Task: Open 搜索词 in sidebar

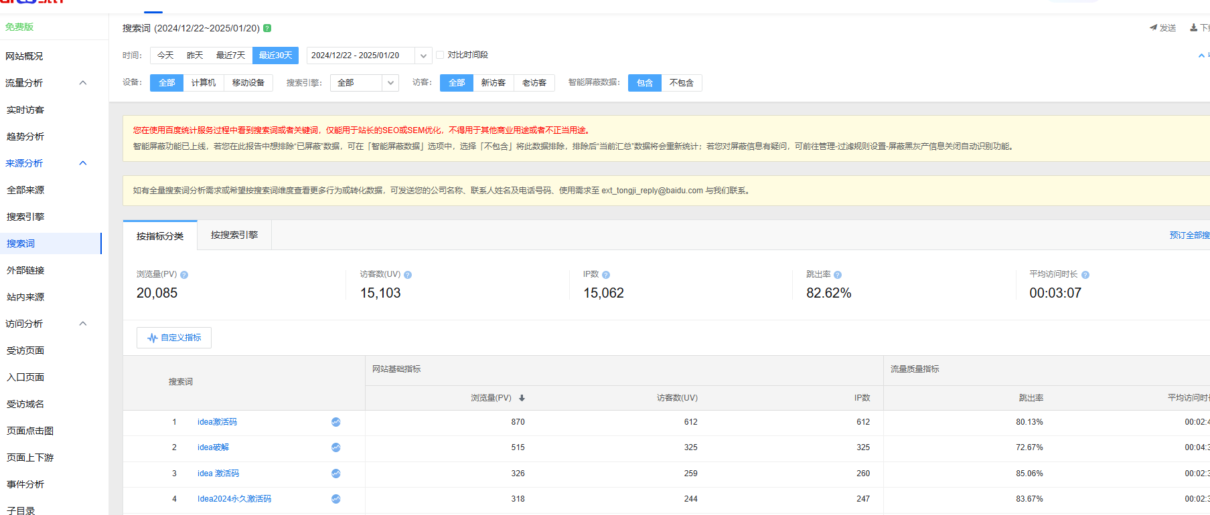Action: pos(21,243)
